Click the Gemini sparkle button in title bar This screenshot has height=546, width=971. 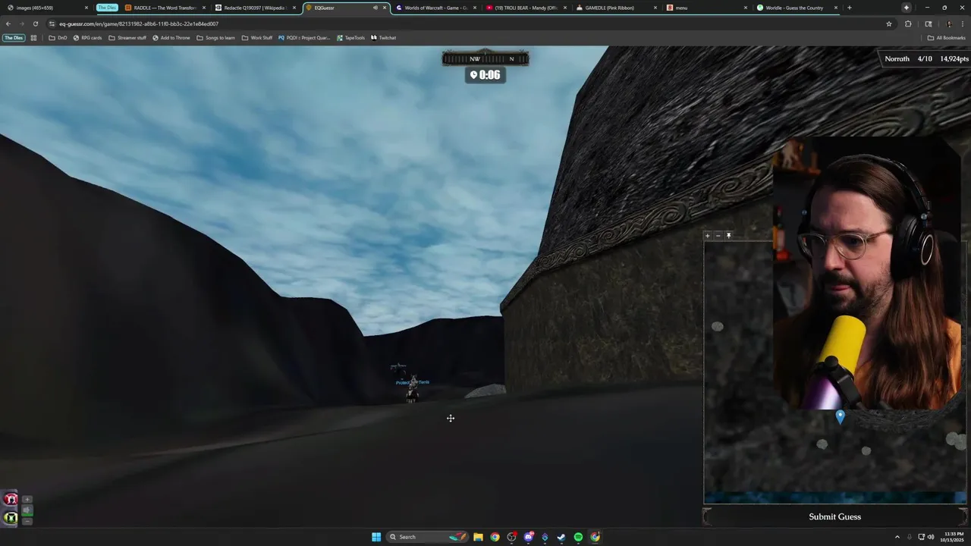pyautogui.click(x=906, y=8)
